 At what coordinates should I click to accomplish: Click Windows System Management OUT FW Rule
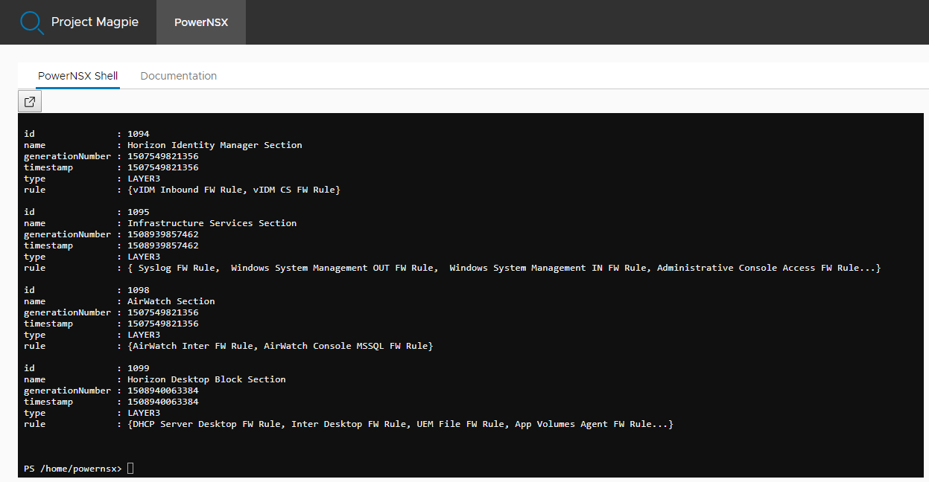tap(332, 268)
